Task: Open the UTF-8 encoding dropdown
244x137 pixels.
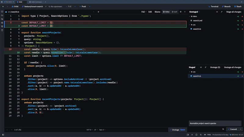Action: click(x=90, y=130)
